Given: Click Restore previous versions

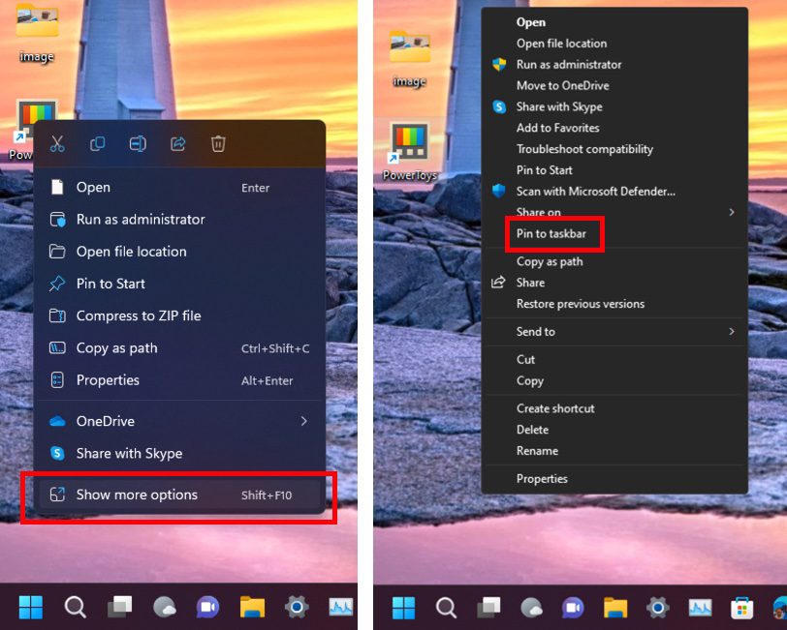Looking at the screenshot, I should [580, 304].
